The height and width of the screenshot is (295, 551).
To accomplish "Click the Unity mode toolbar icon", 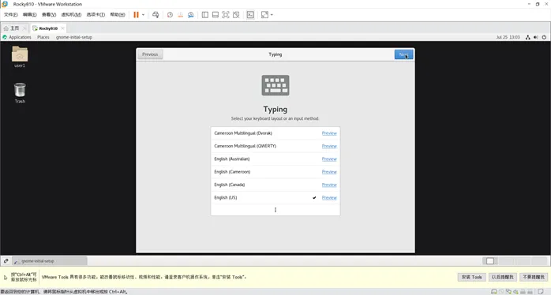I will (236, 15).
